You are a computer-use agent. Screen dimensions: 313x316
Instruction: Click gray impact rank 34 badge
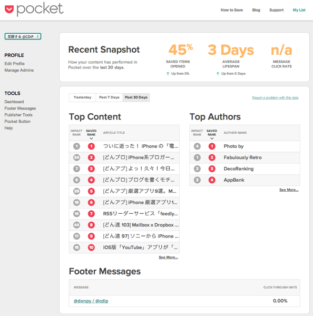click(76, 157)
